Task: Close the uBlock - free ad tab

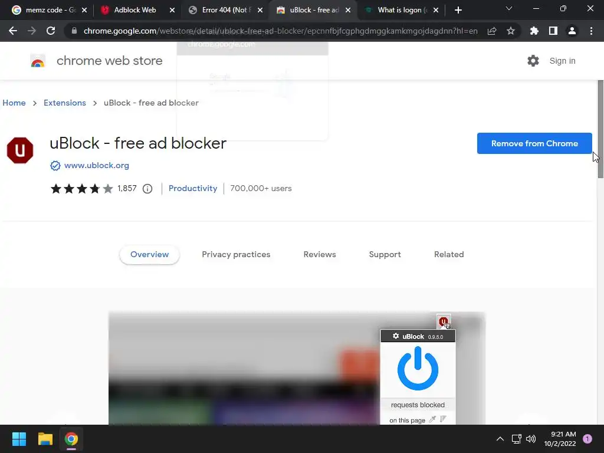Action: tap(348, 11)
